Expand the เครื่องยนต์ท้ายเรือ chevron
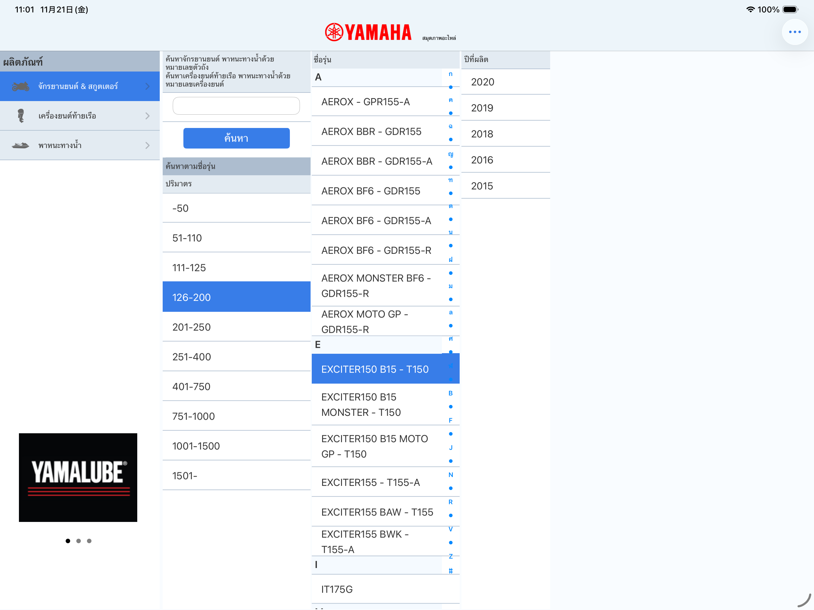Viewport: 814px width, 610px height. (x=148, y=116)
